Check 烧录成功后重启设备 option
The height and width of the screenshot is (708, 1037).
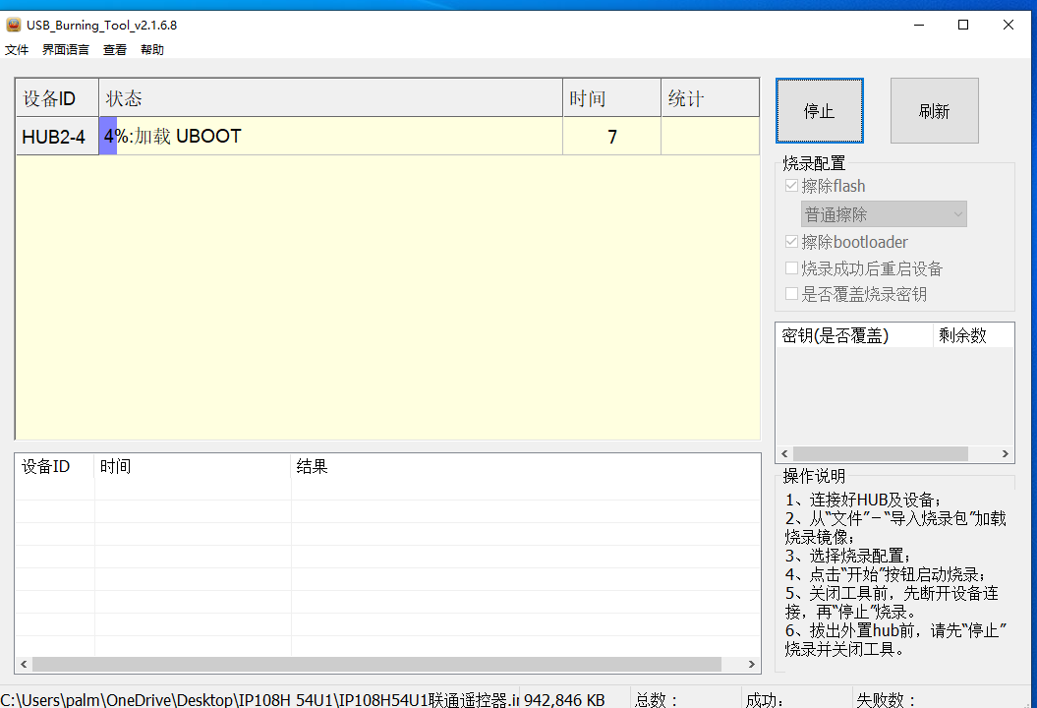pos(791,267)
